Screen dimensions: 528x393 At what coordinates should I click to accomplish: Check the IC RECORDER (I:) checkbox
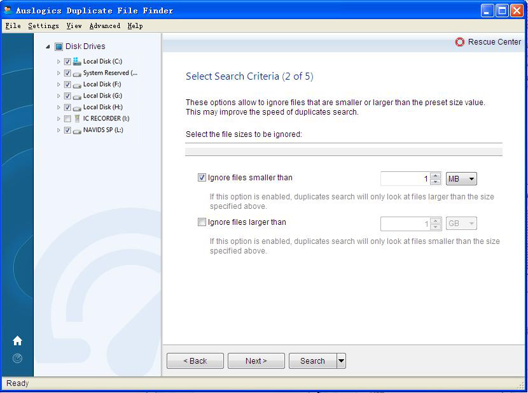point(67,119)
